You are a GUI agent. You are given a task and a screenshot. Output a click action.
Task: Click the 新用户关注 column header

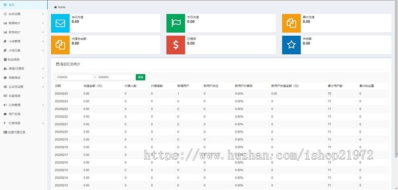[x=210, y=86]
